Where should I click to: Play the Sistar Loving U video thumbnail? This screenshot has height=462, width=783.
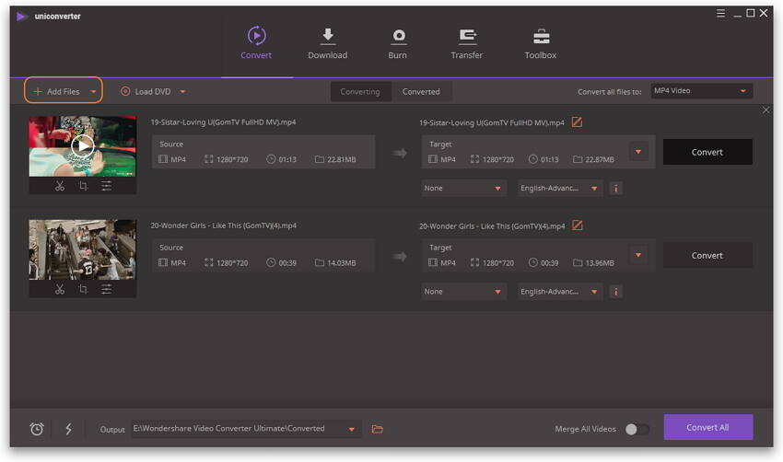pos(82,146)
